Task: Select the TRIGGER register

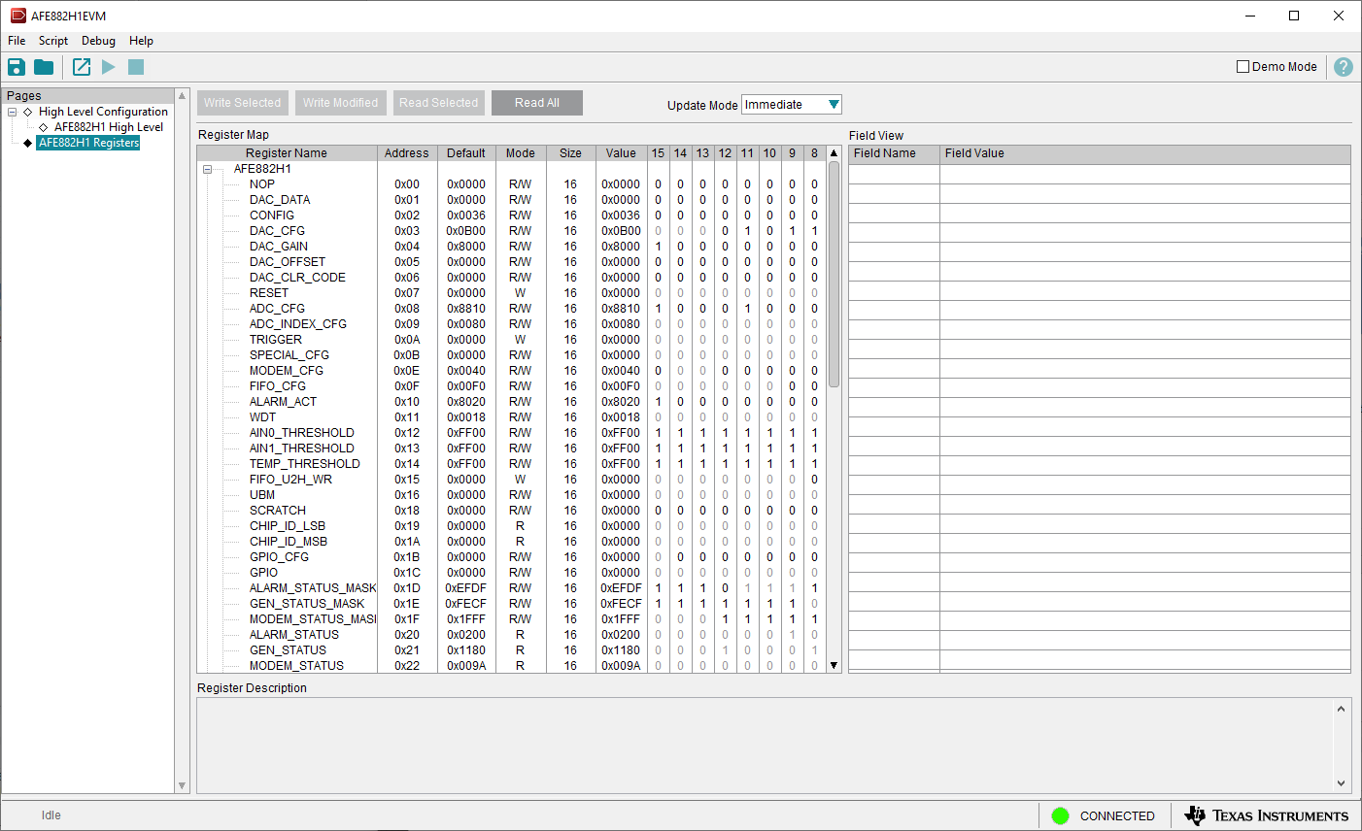Action: [x=276, y=340]
